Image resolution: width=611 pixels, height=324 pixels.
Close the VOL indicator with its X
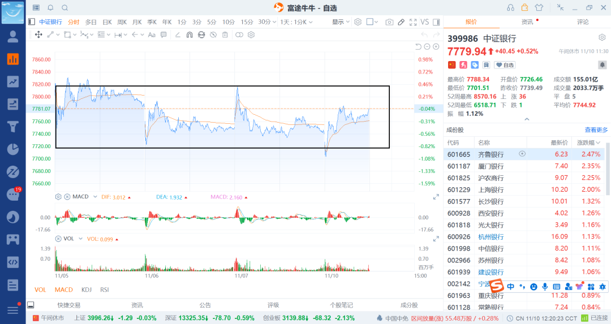click(58, 239)
